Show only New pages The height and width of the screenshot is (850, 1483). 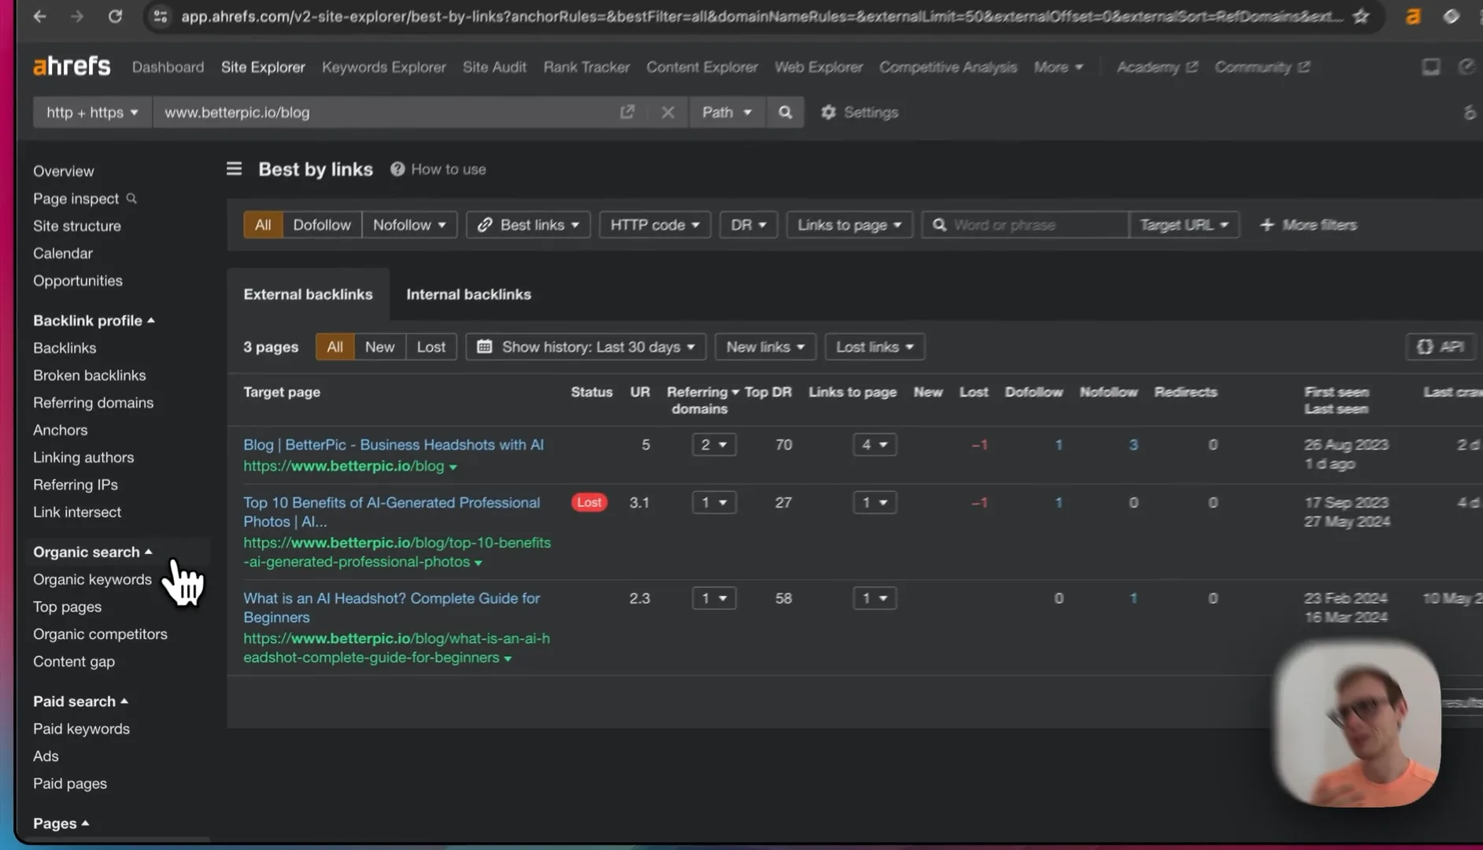(379, 346)
